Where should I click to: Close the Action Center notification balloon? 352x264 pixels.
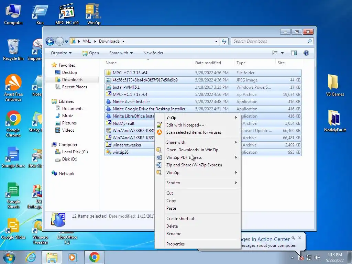[299, 238]
